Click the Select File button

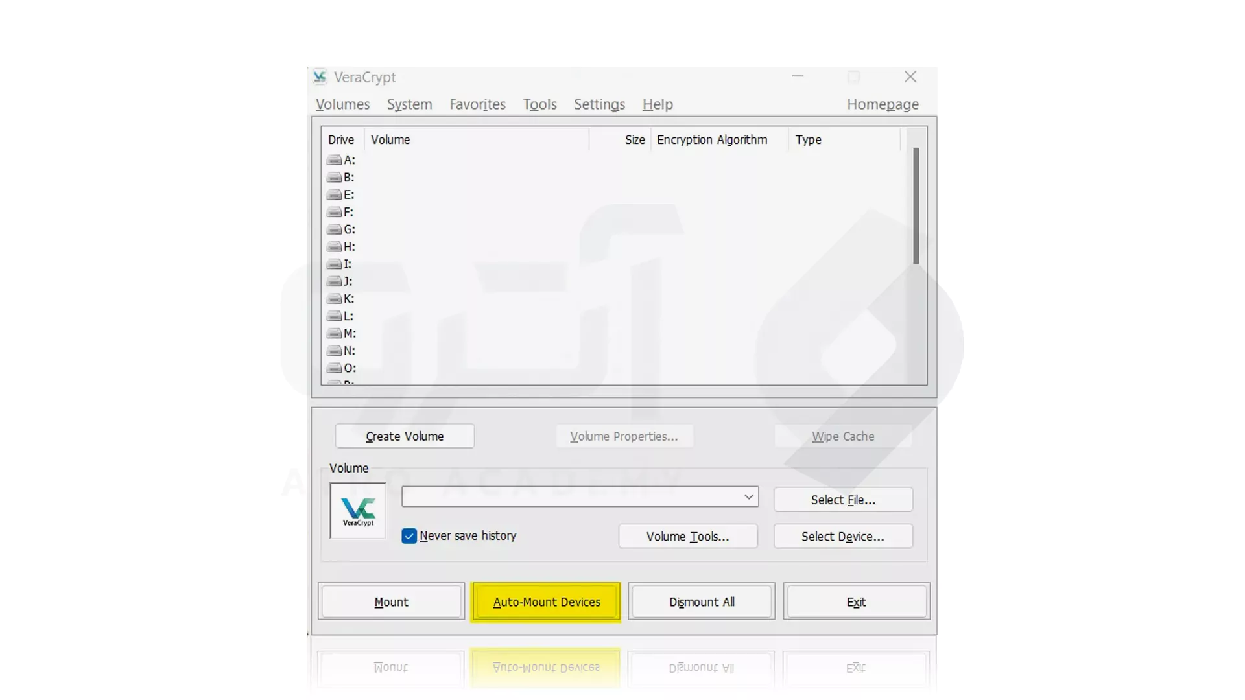click(x=843, y=500)
